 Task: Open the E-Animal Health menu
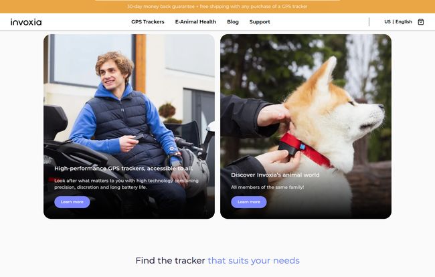pyautogui.click(x=195, y=22)
